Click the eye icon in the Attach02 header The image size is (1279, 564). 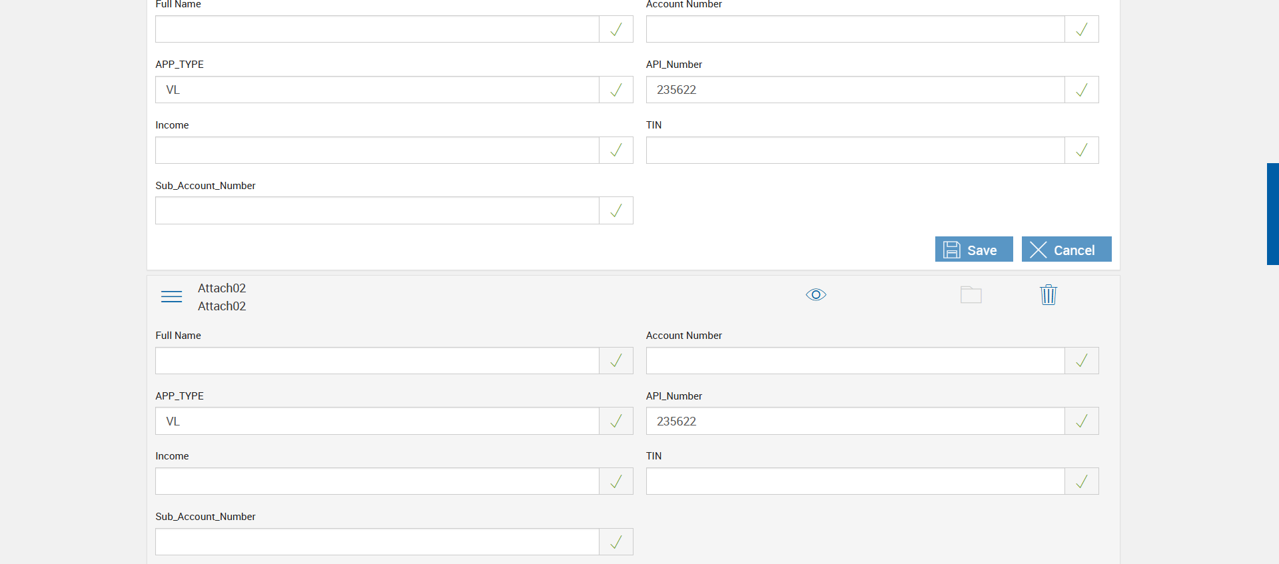tap(816, 294)
